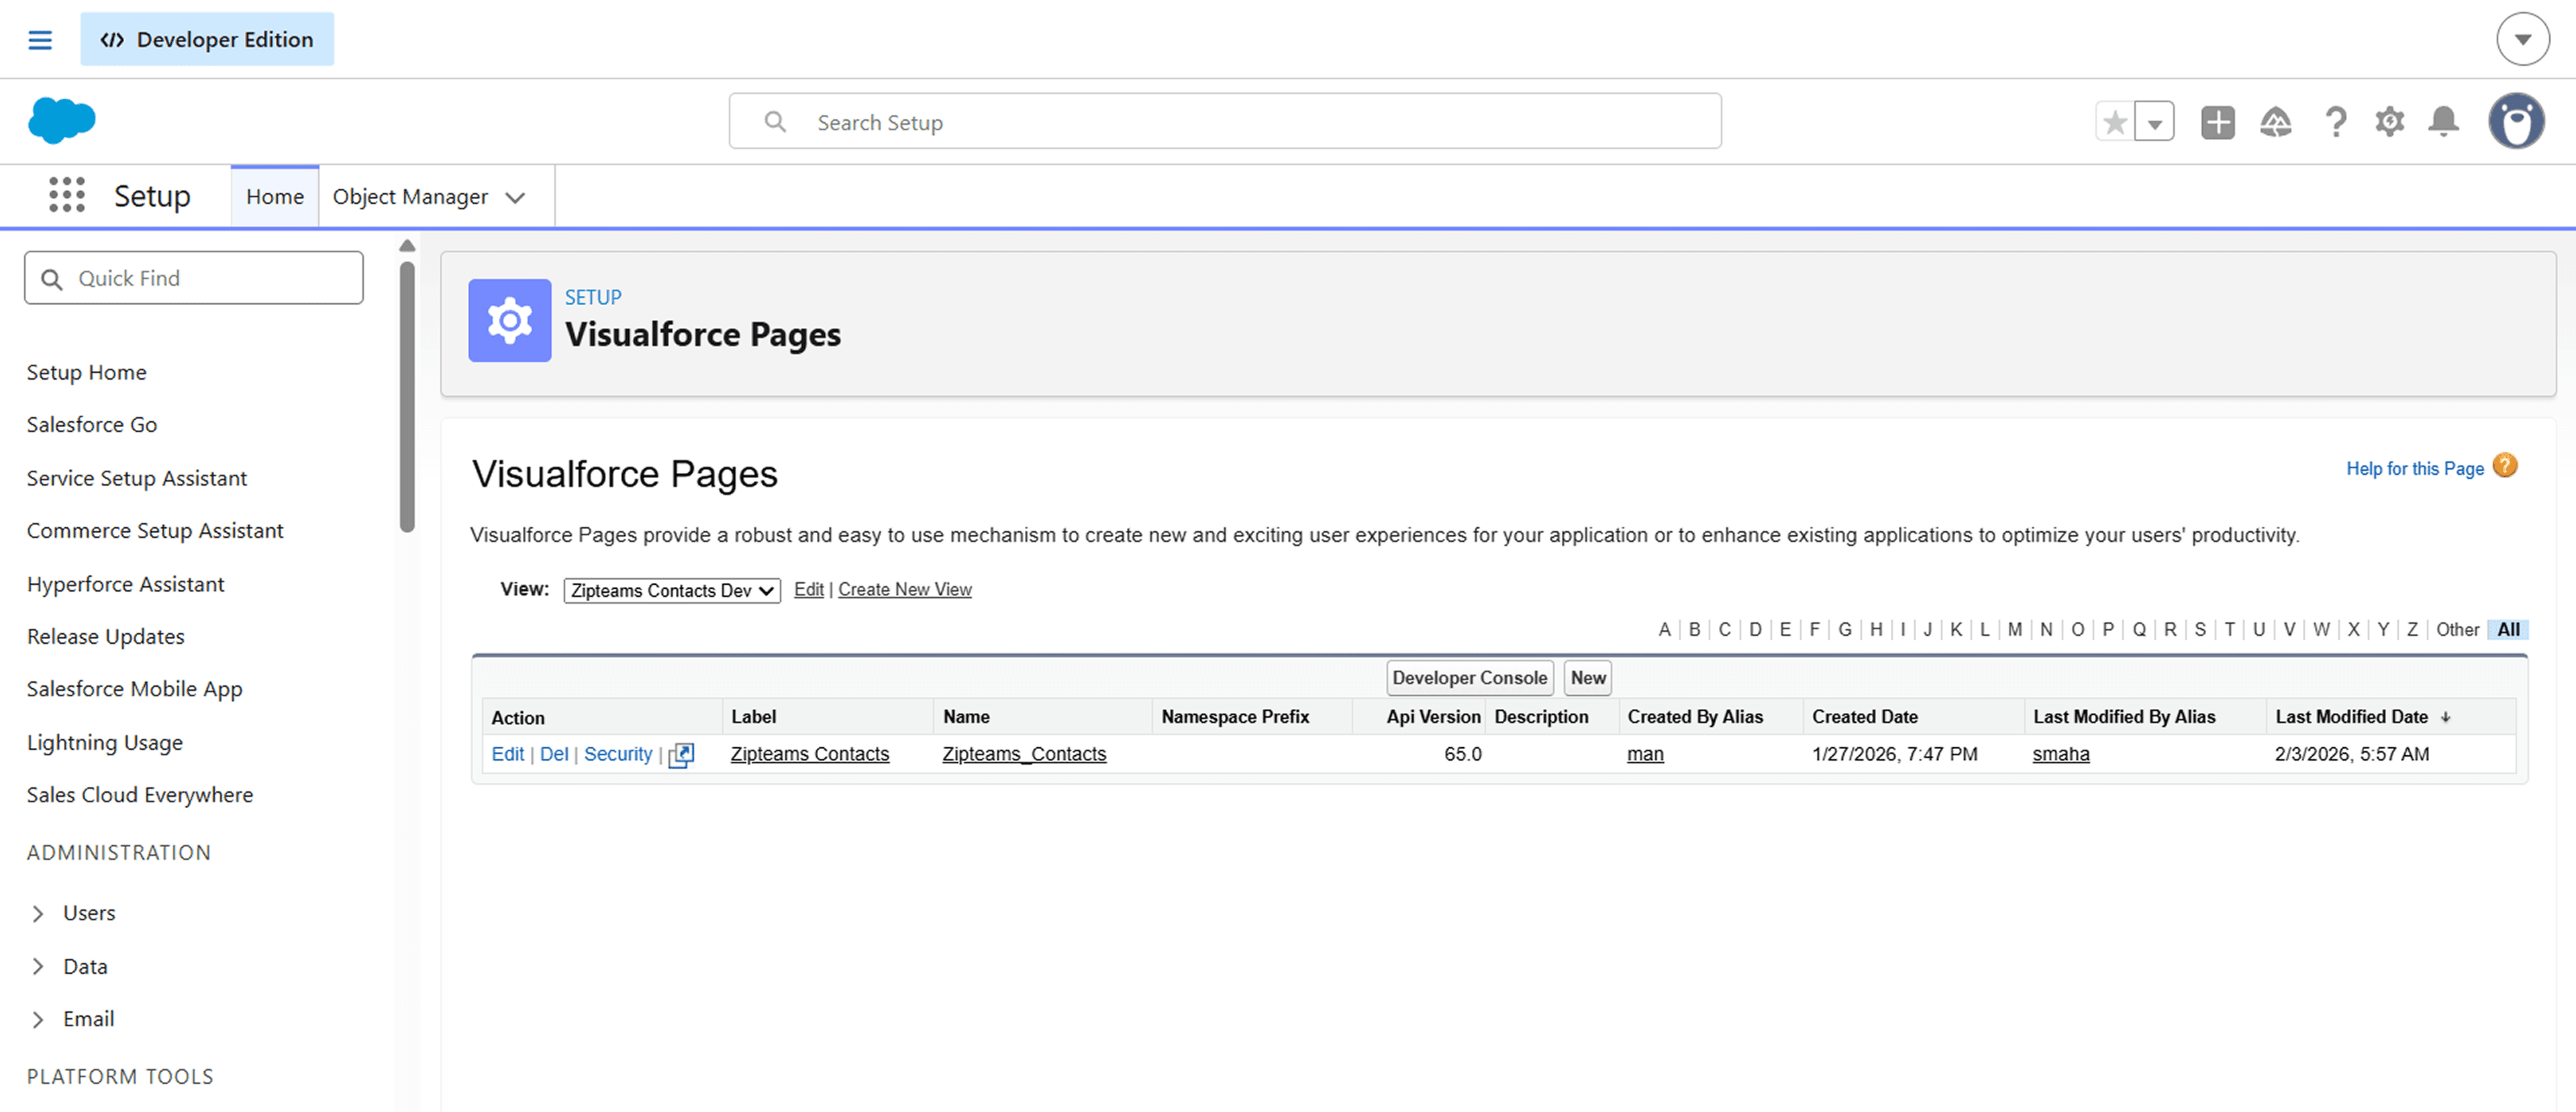Open the Setup gear menu
The width and height of the screenshot is (2576, 1112).
click(2389, 122)
